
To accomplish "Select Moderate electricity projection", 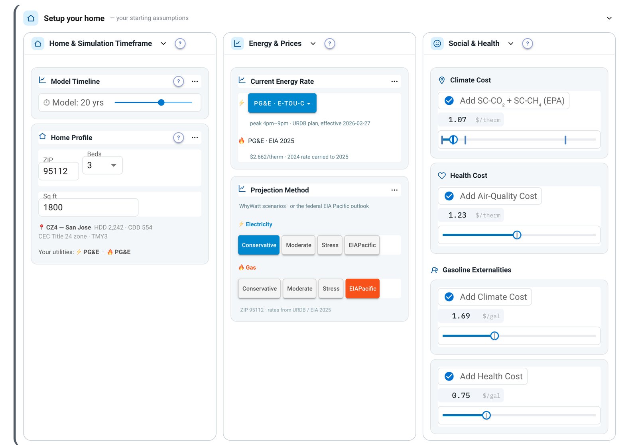I will pos(299,245).
